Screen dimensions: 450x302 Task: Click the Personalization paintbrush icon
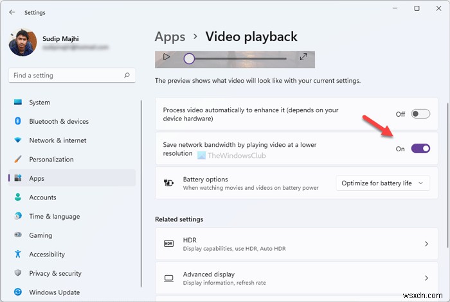pos(18,159)
